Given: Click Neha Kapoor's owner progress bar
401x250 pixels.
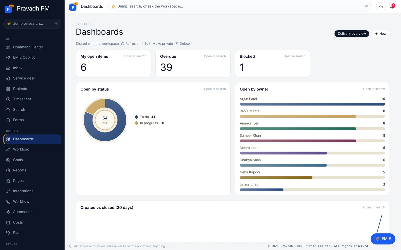Looking at the screenshot, I should [312, 177].
